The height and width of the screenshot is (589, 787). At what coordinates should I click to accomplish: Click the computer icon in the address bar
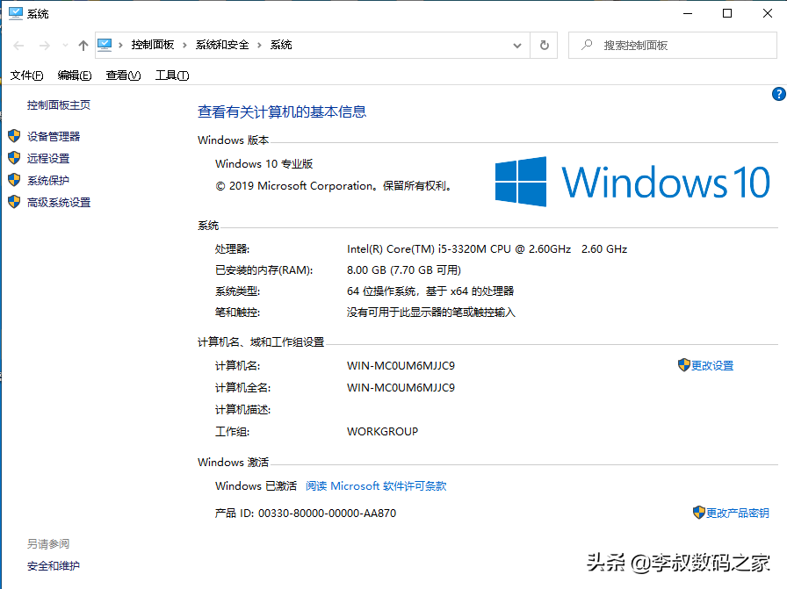(105, 45)
